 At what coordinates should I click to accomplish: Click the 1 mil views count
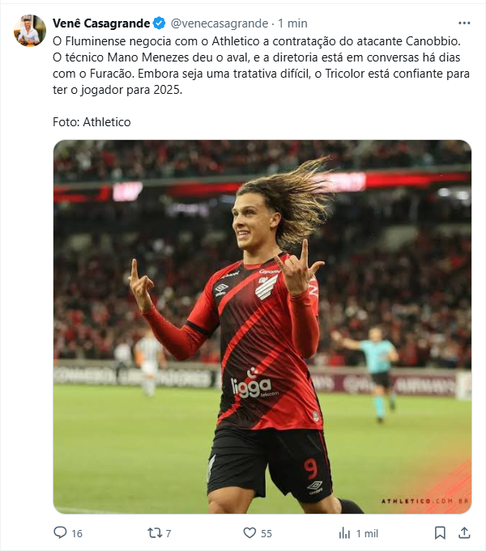point(367,534)
